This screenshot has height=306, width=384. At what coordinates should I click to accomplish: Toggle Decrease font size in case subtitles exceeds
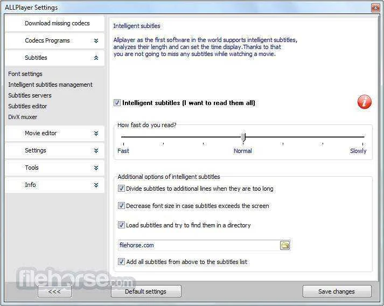tap(121, 206)
